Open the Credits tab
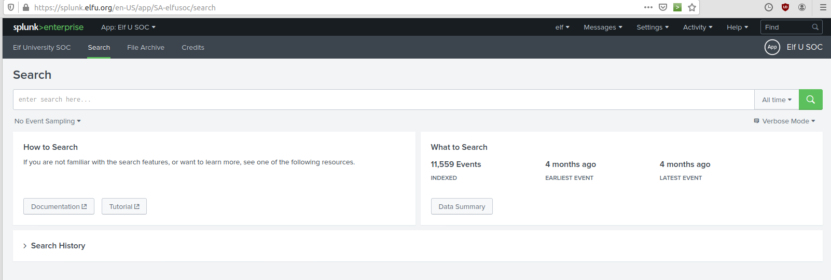Screen dimensions: 831x280 [x=193, y=47]
